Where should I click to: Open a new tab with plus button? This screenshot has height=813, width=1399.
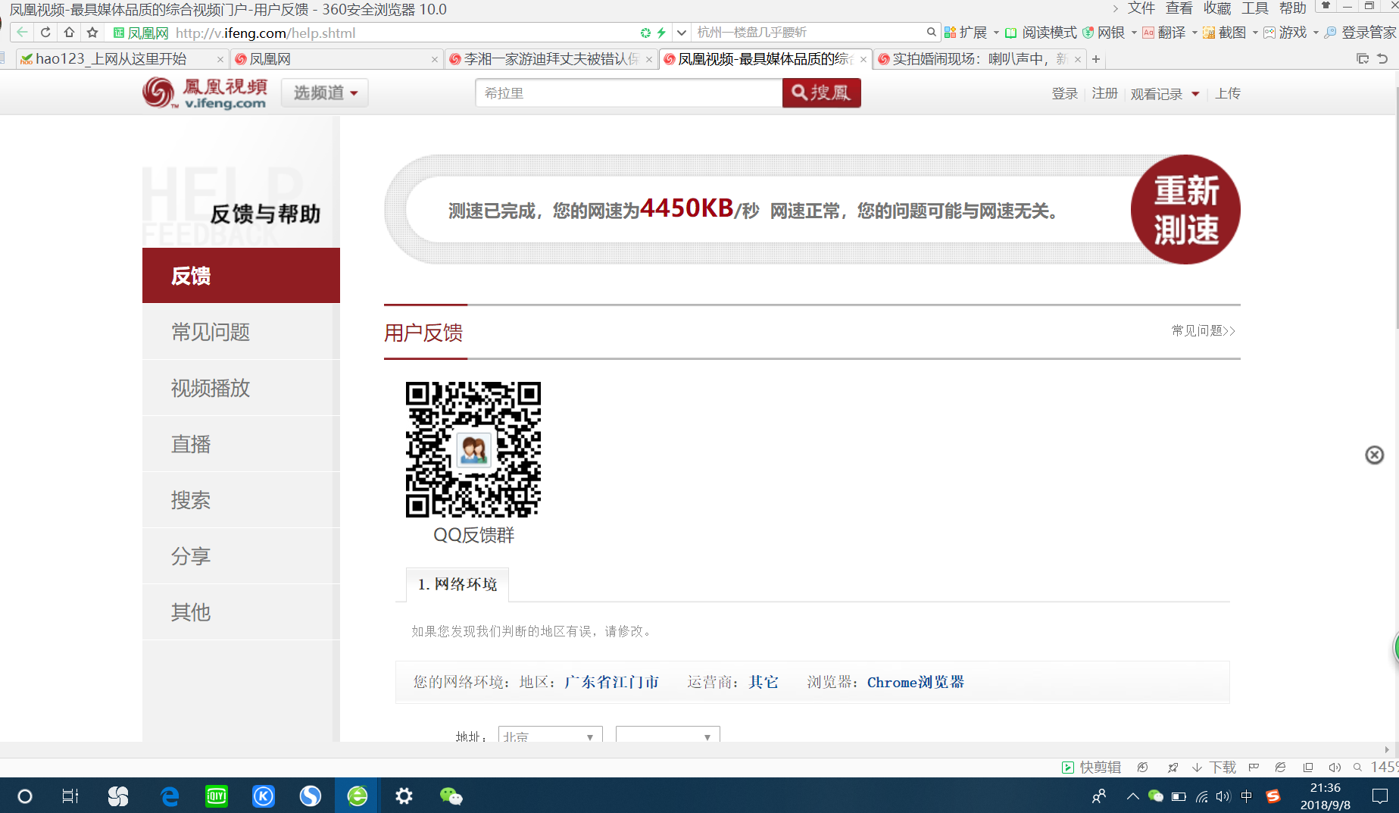click(x=1095, y=59)
